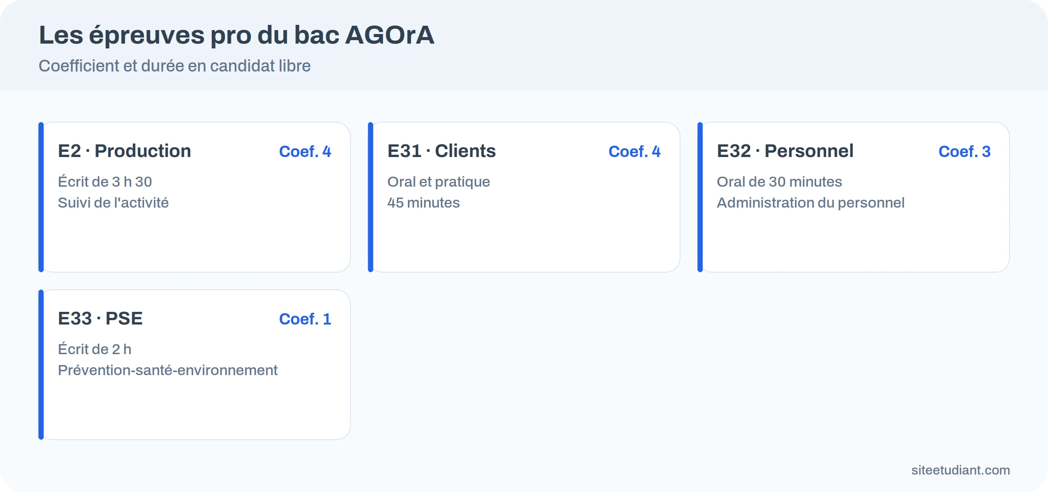The image size is (1048, 492).
Task: Click 'Coef. 3' on the E32 Personnel card
Action: [x=965, y=151]
